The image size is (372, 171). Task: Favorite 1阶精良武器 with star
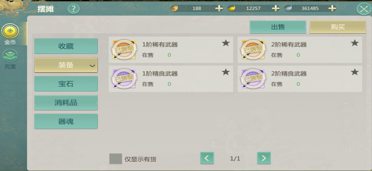[x=225, y=72]
